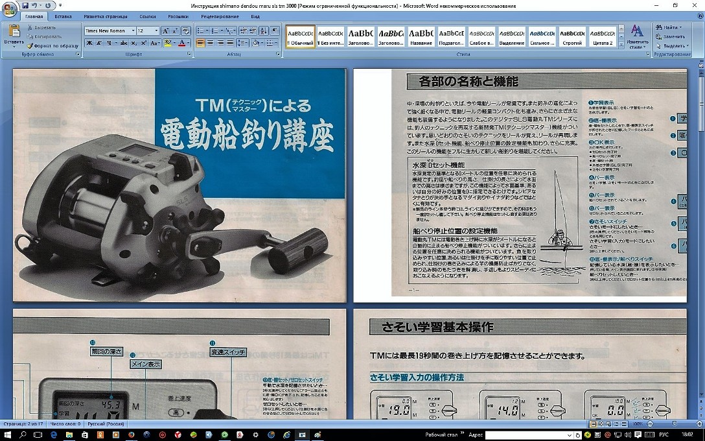The height and width of the screenshot is (441, 705).
Task: Apply Строгий style
Action: 572,36
